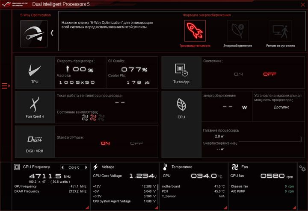Image resolution: width=308 pixels, height=211 pixels.
Task: Click the third dark fan status icon
Action: [x=101, y=117]
